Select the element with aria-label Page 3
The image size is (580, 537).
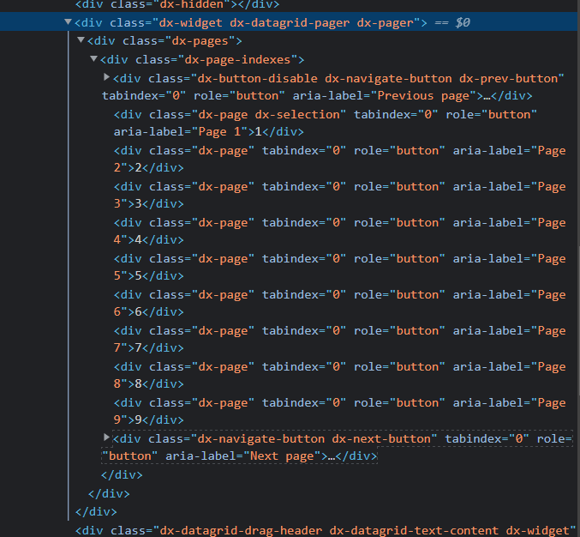point(339,195)
